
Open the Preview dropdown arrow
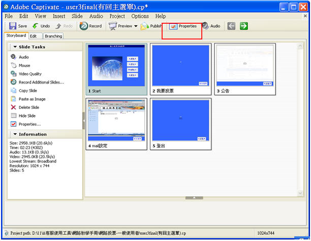136,26
